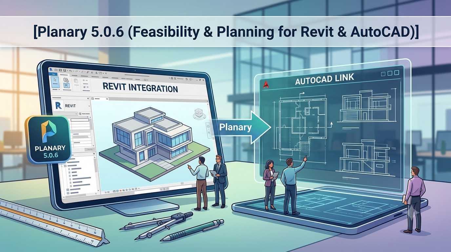This screenshot has height=252, width=451.
Task: Click the Revit application menu logo
Action: point(51,70)
